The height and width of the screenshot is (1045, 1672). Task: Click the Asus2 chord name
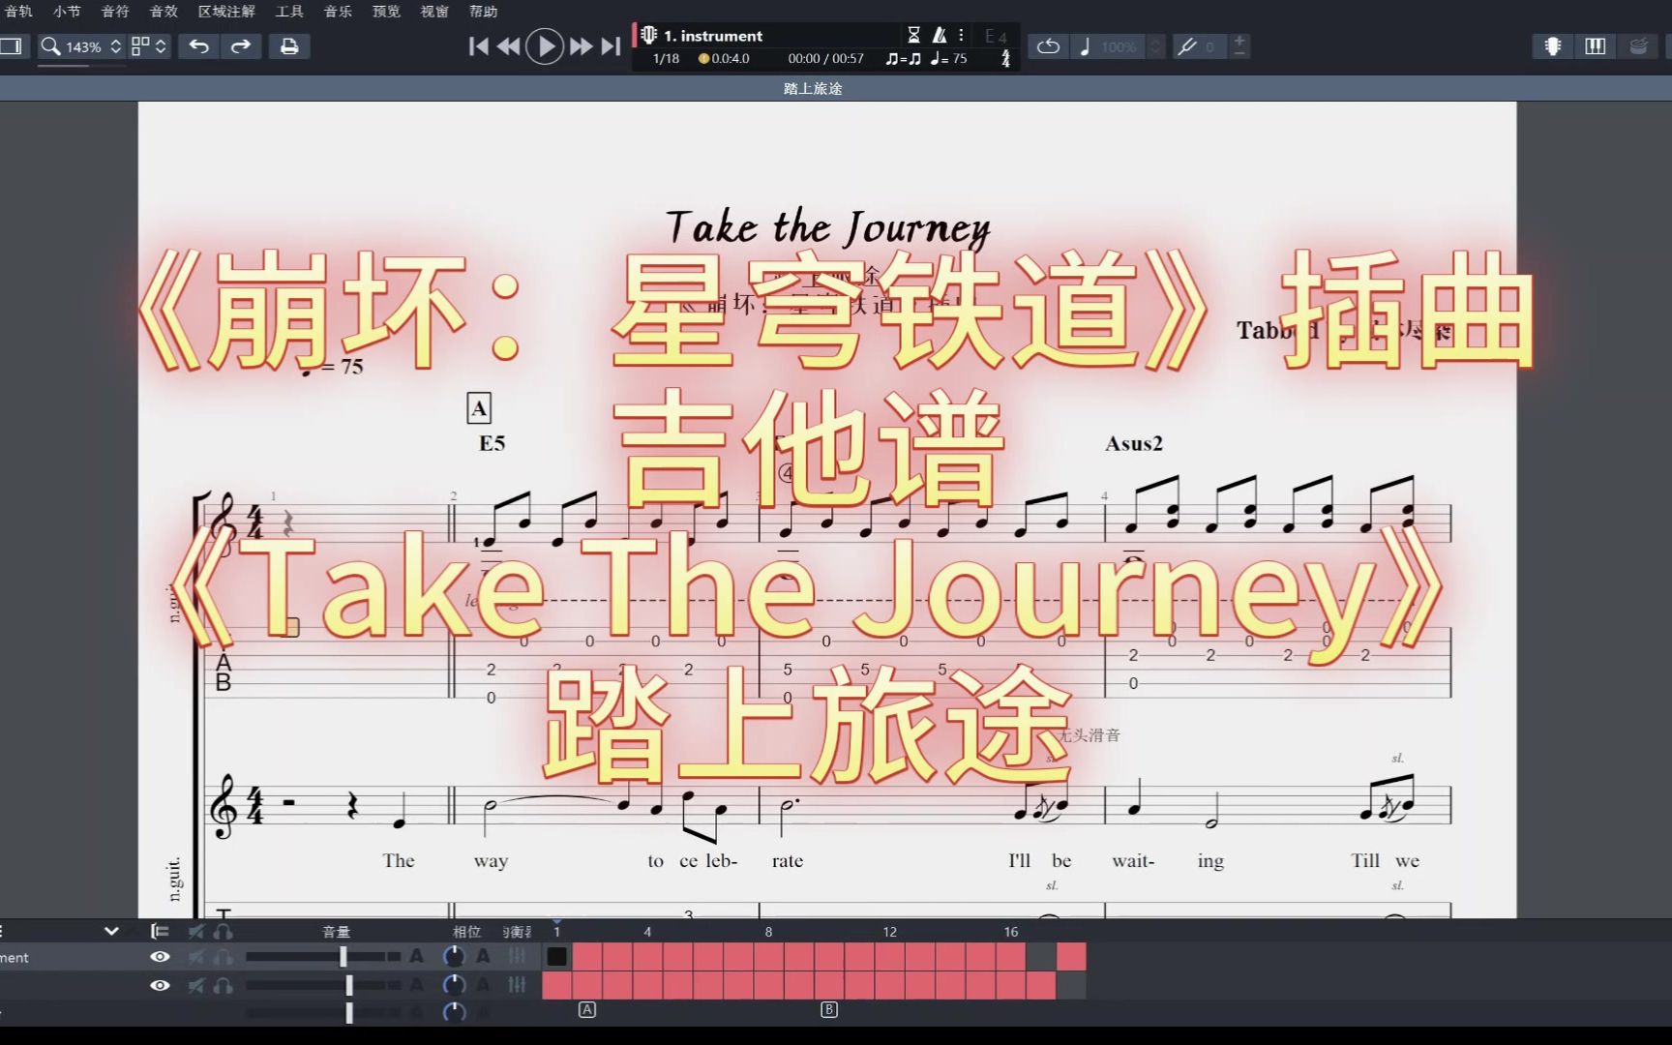coord(1134,443)
